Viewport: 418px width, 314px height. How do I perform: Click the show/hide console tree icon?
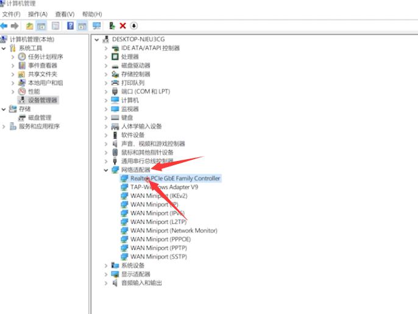coord(41,26)
